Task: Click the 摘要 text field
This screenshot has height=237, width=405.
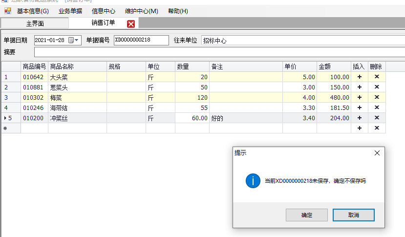Action: pos(219,52)
